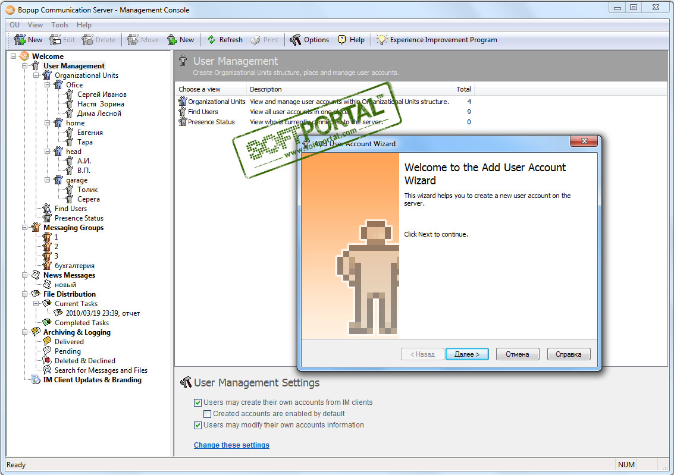Select the бухгалтерия messaging group

pyautogui.click(x=74, y=266)
